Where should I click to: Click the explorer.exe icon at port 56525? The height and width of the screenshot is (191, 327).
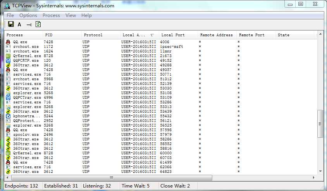(8, 125)
